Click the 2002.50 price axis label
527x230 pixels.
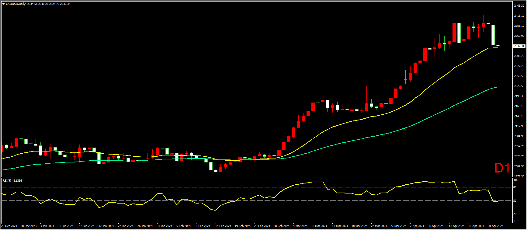(x=519, y=166)
